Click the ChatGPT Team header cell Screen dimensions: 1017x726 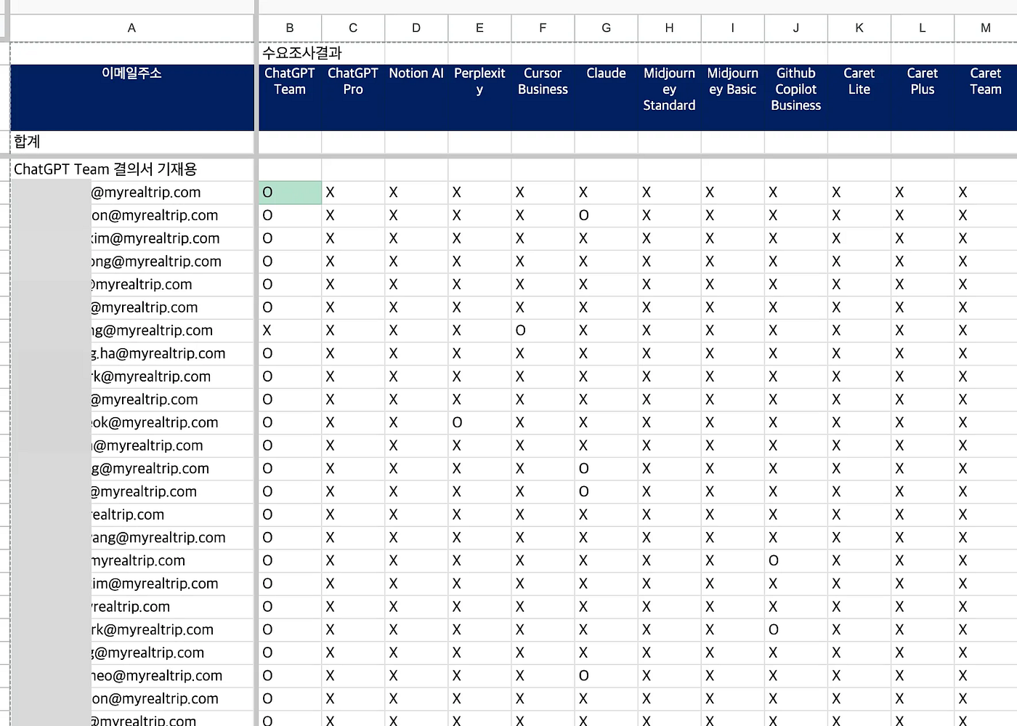pos(290,97)
